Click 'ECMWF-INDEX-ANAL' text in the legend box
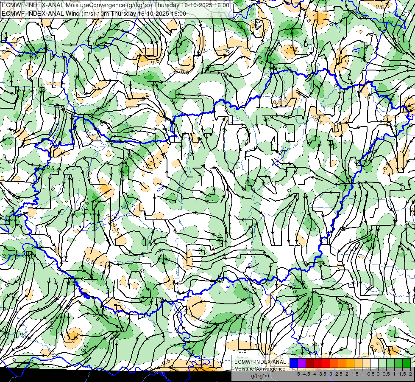The width and height of the screenshot is (415, 382). (260, 362)
